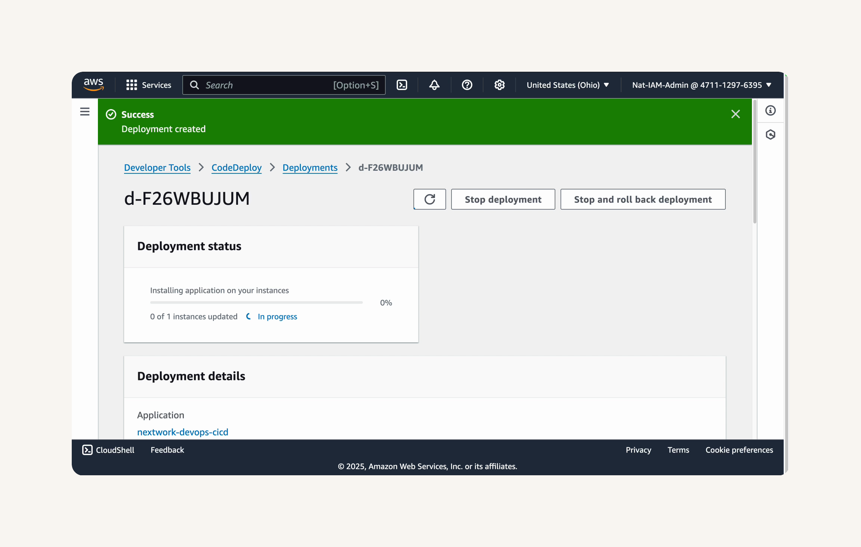
Task: Click '0 of 1 instances updated' text
Action: (x=194, y=316)
